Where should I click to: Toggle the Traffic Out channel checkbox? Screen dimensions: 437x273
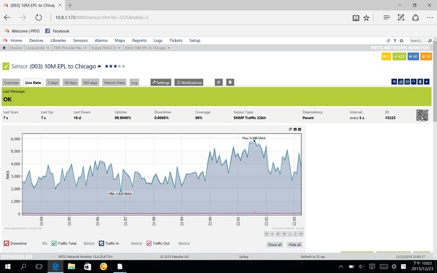[148, 243]
